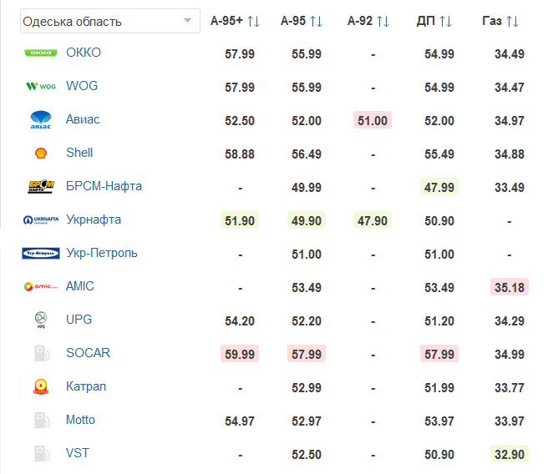Click the SOCAR fuel pump icon
Image resolution: width=558 pixels, height=474 pixels.
point(41,353)
